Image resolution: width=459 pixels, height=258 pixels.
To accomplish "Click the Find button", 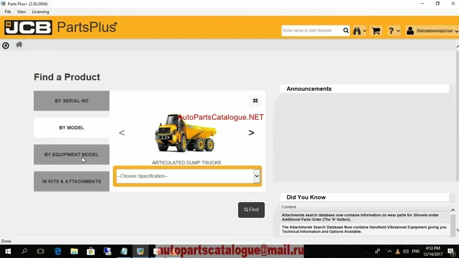I will tap(251, 210).
